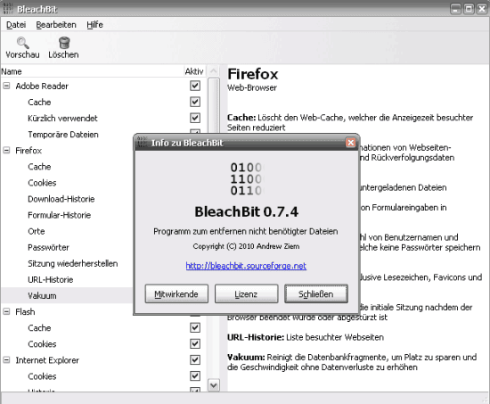Toggle Kürzlich verwendet checkbox
Image resolution: width=490 pixels, height=404 pixels.
point(195,118)
